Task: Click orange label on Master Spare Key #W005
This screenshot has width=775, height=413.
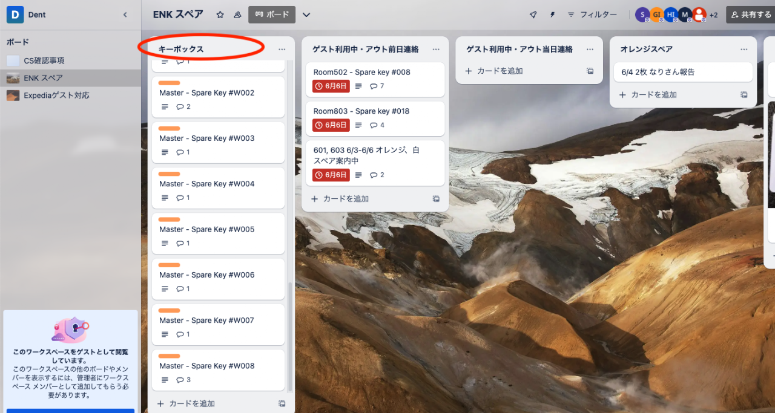Action: 169,220
